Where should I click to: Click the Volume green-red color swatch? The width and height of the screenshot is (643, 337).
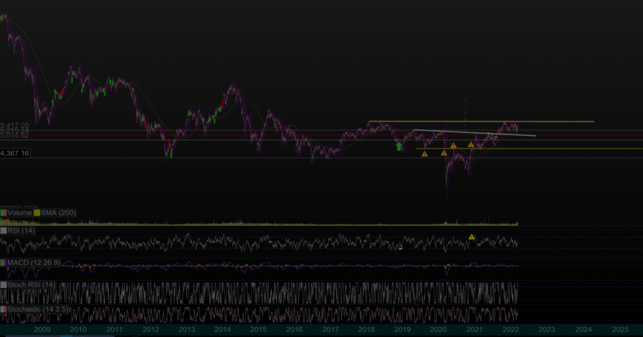click(x=4, y=213)
